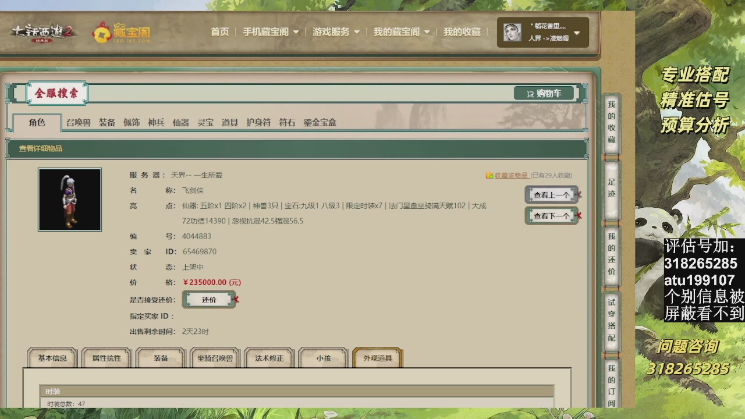Click the price ¥235000.00 text
The image size is (745, 419).
tap(212, 282)
